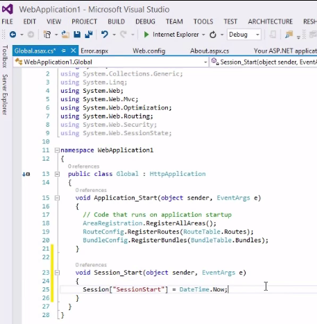The height and width of the screenshot is (324, 317).
Task: Click the Navigate Forward arrow
Action: pyautogui.click(x=31, y=35)
